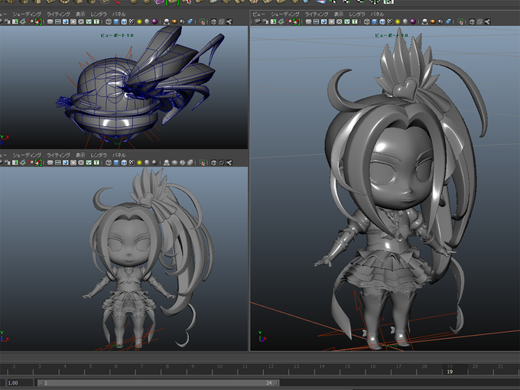Enable use all lights in top-left viewport
The image size is (520, 390).
139,21
